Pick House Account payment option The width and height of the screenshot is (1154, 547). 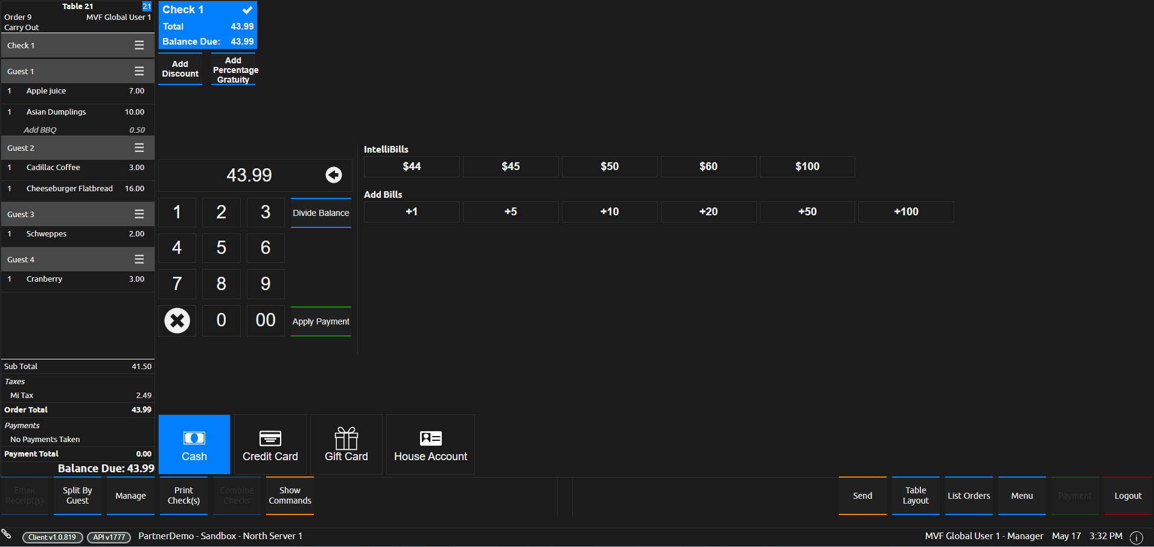pyautogui.click(x=430, y=444)
